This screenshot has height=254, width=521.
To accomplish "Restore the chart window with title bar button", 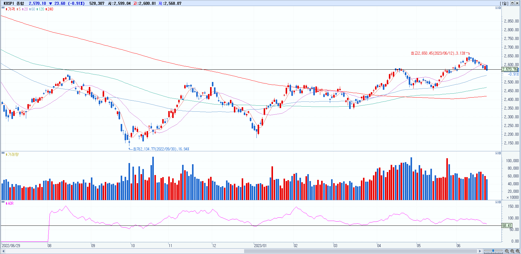I will pos(513,3).
